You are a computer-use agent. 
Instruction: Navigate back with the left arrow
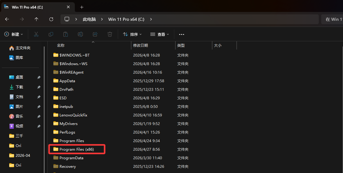click(7, 19)
